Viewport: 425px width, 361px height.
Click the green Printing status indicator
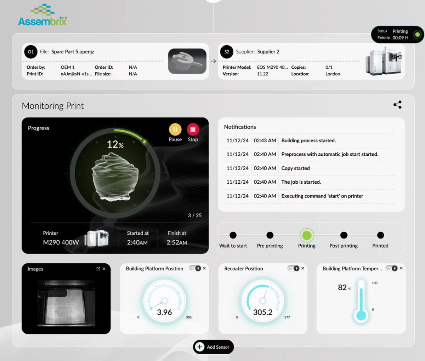click(x=417, y=35)
